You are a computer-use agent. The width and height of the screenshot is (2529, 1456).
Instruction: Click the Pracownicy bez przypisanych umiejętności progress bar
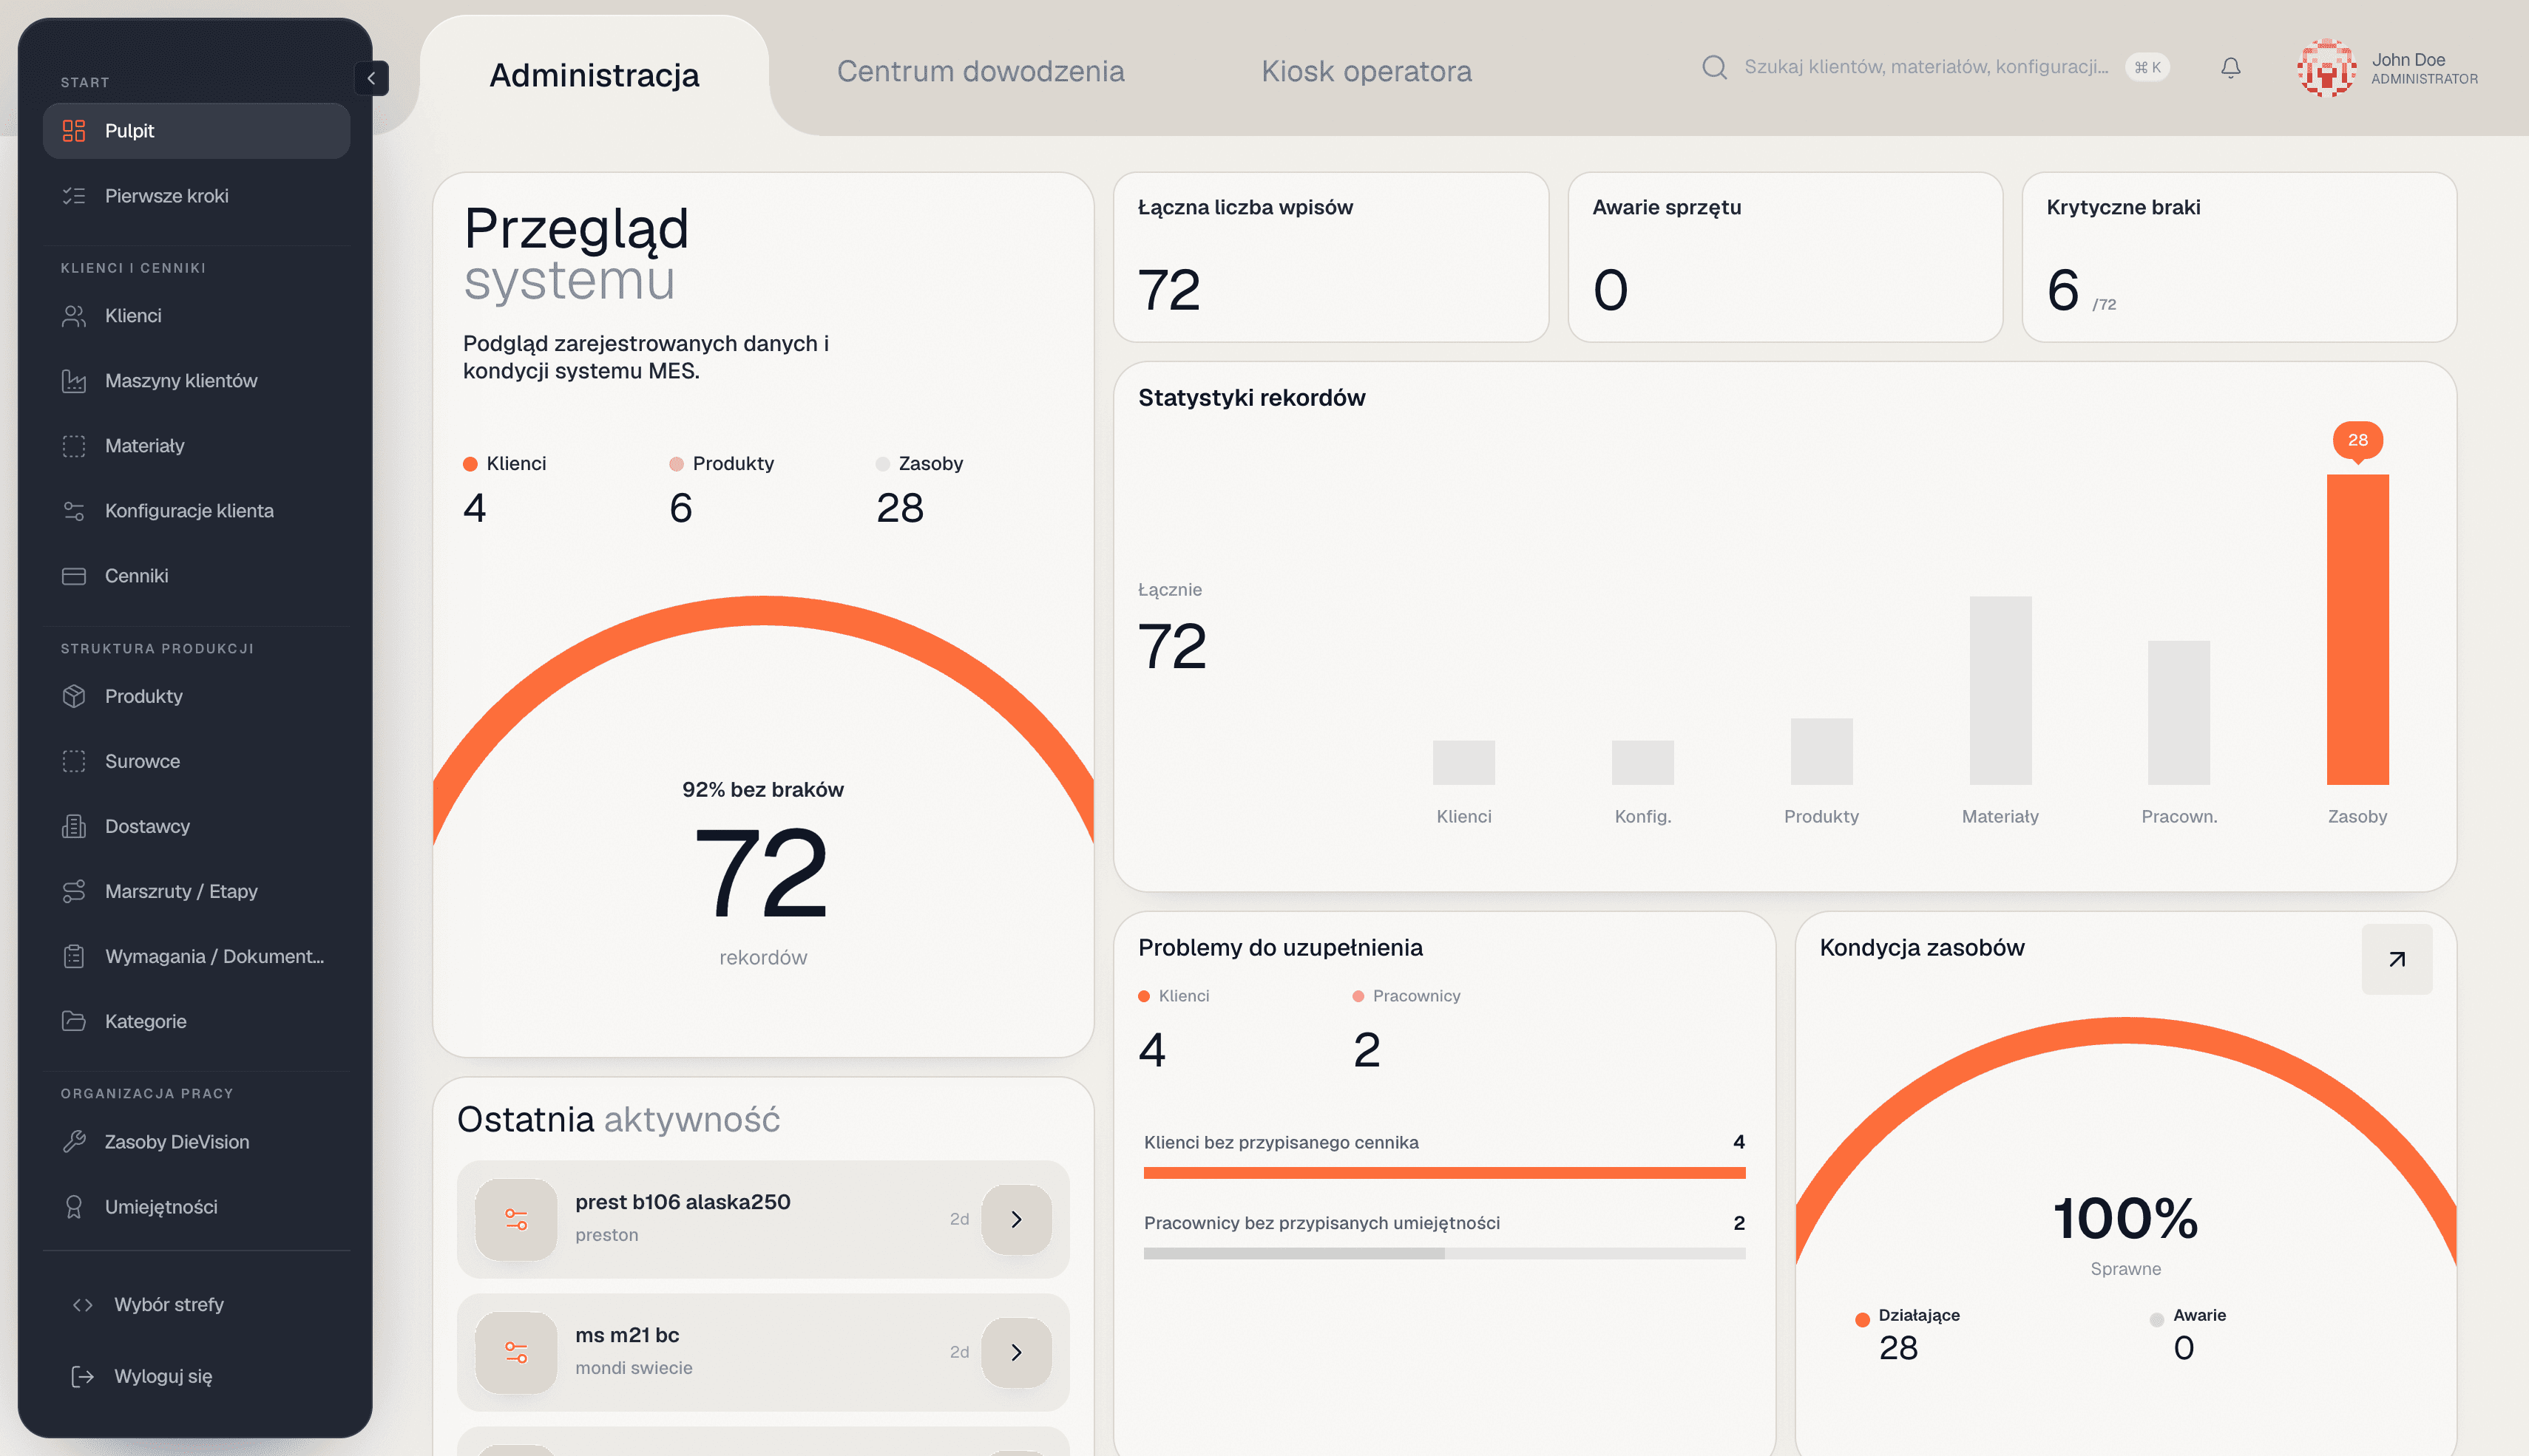point(1445,1253)
